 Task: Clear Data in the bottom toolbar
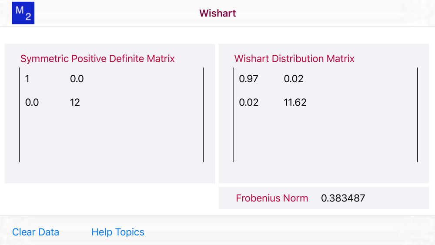coord(36,232)
